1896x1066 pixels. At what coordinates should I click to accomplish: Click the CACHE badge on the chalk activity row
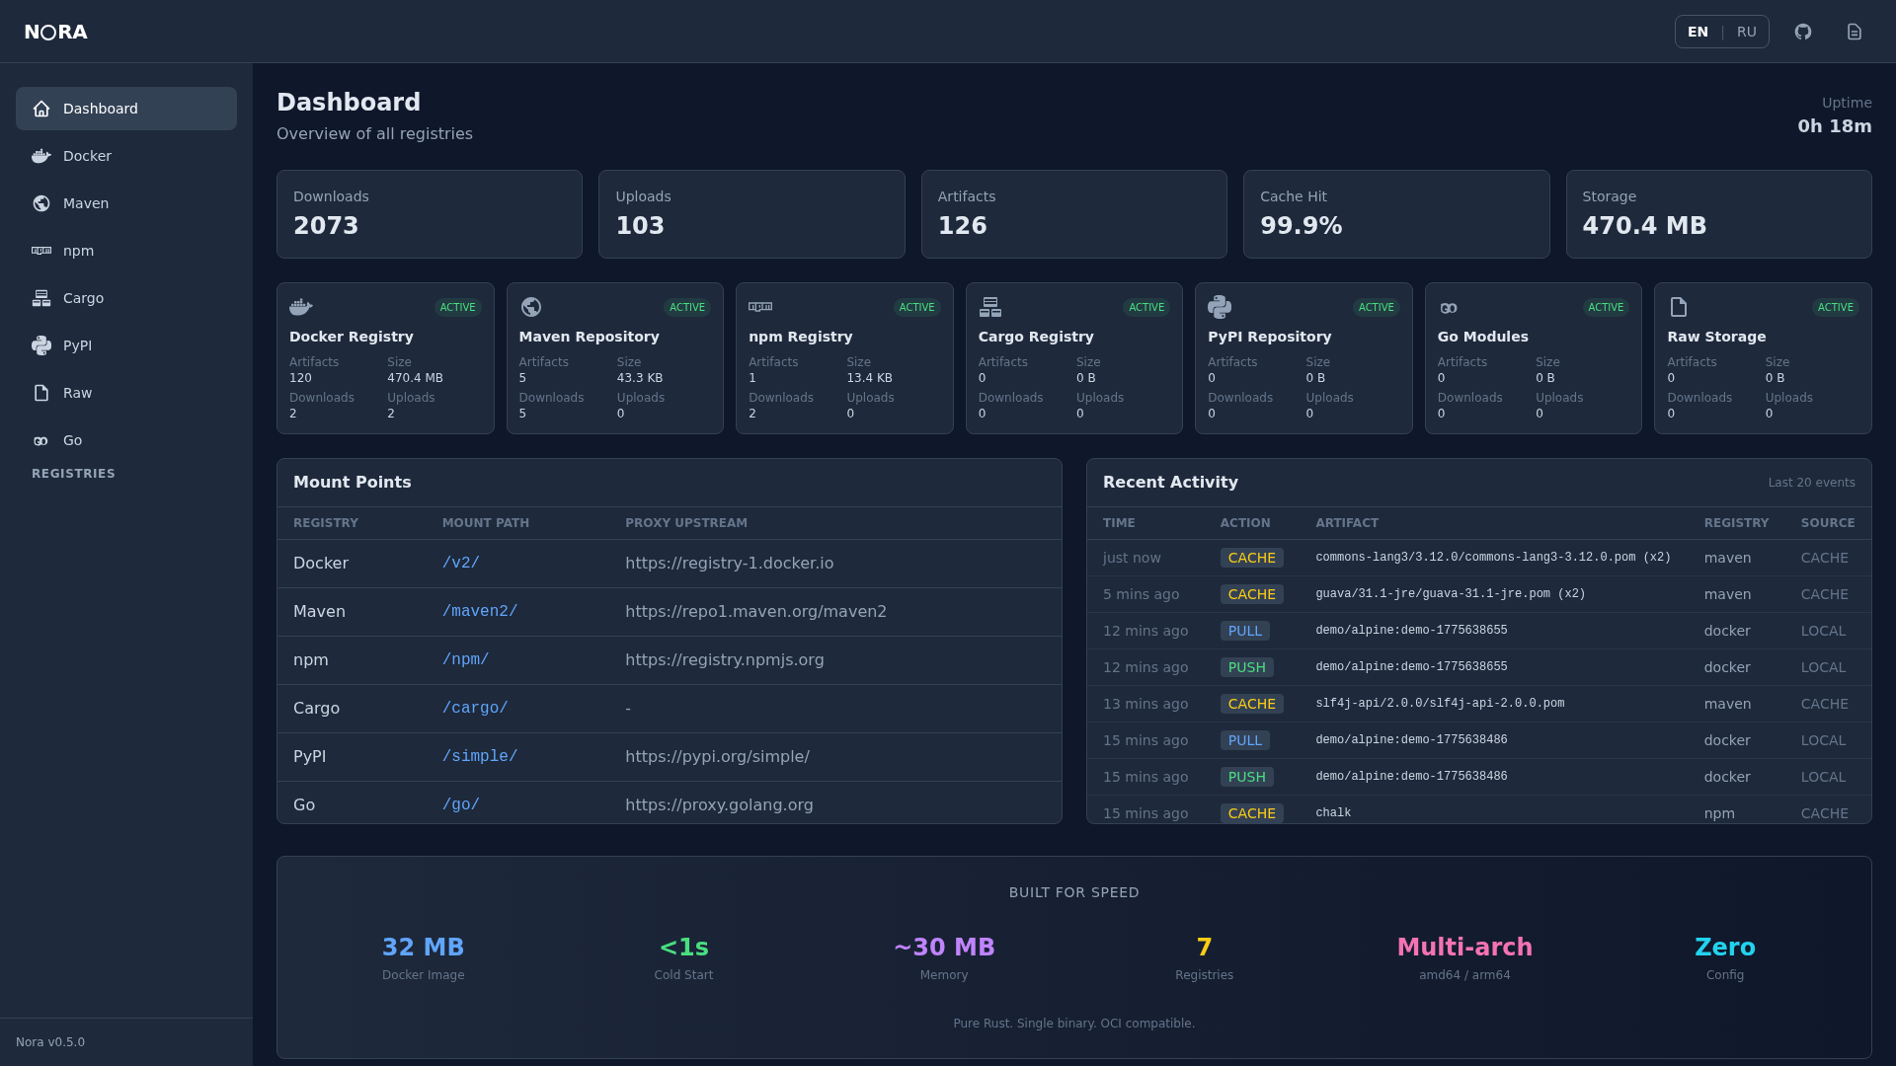(1251, 813)
